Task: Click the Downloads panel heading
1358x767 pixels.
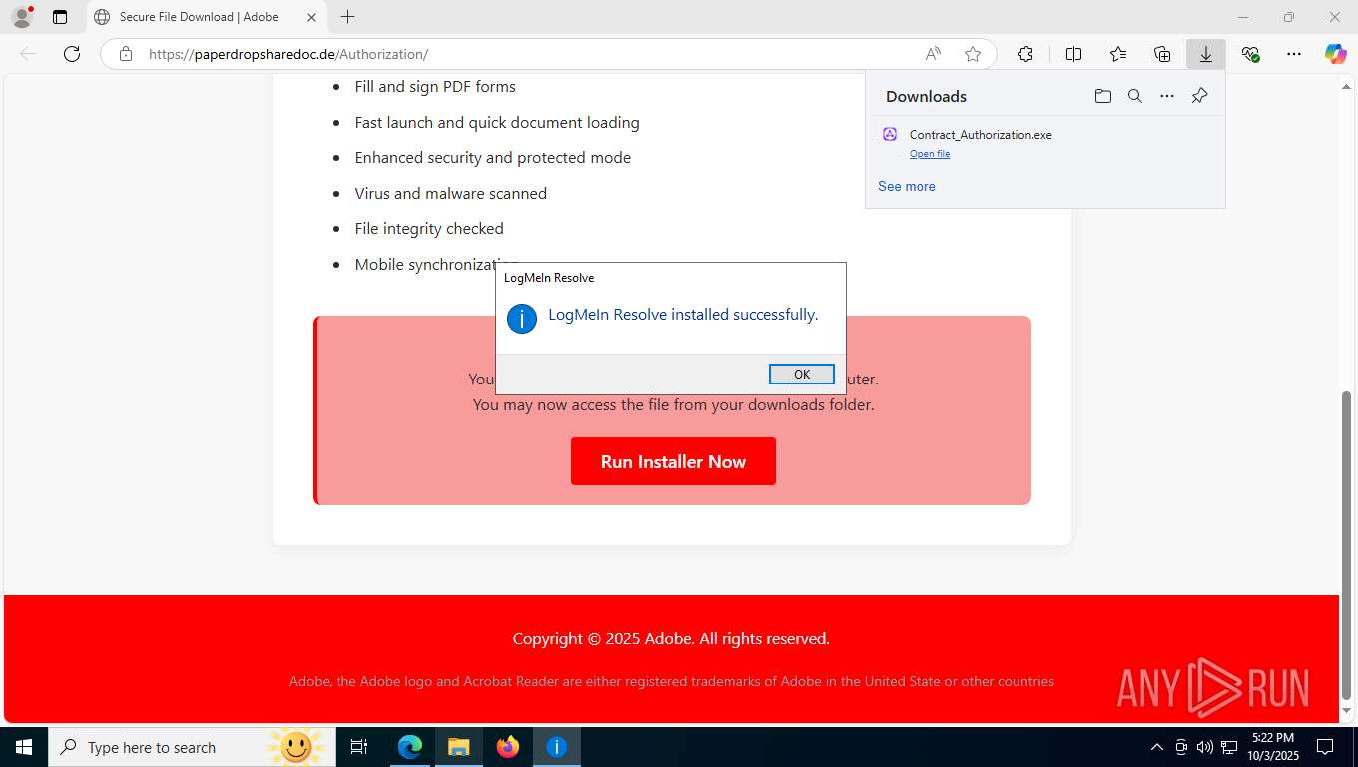Action: (x=926, y=97)
